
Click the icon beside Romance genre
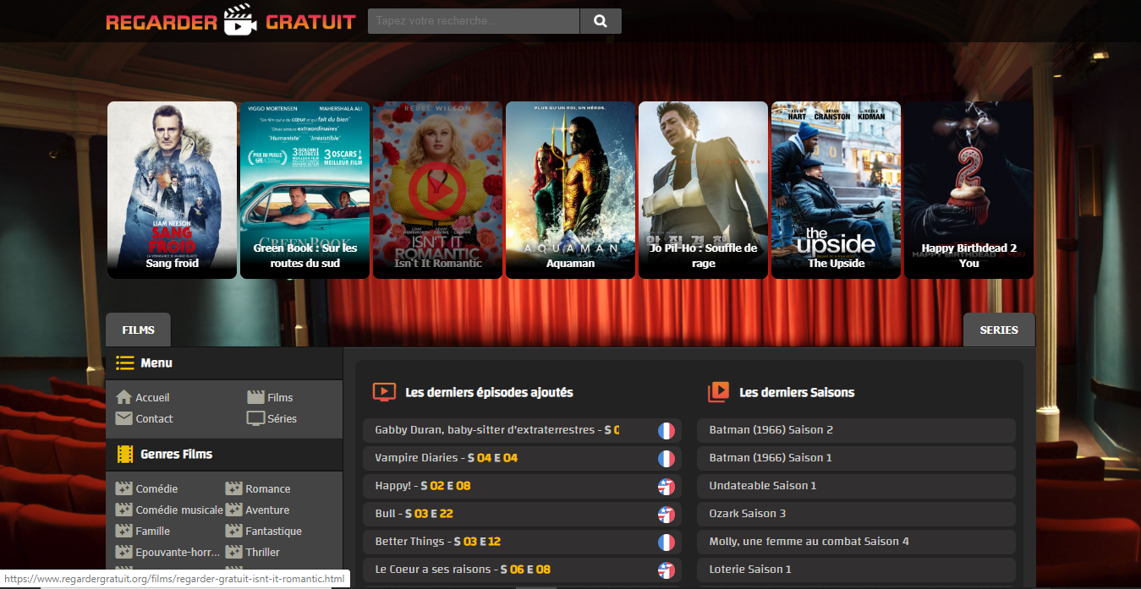(233, 488)
